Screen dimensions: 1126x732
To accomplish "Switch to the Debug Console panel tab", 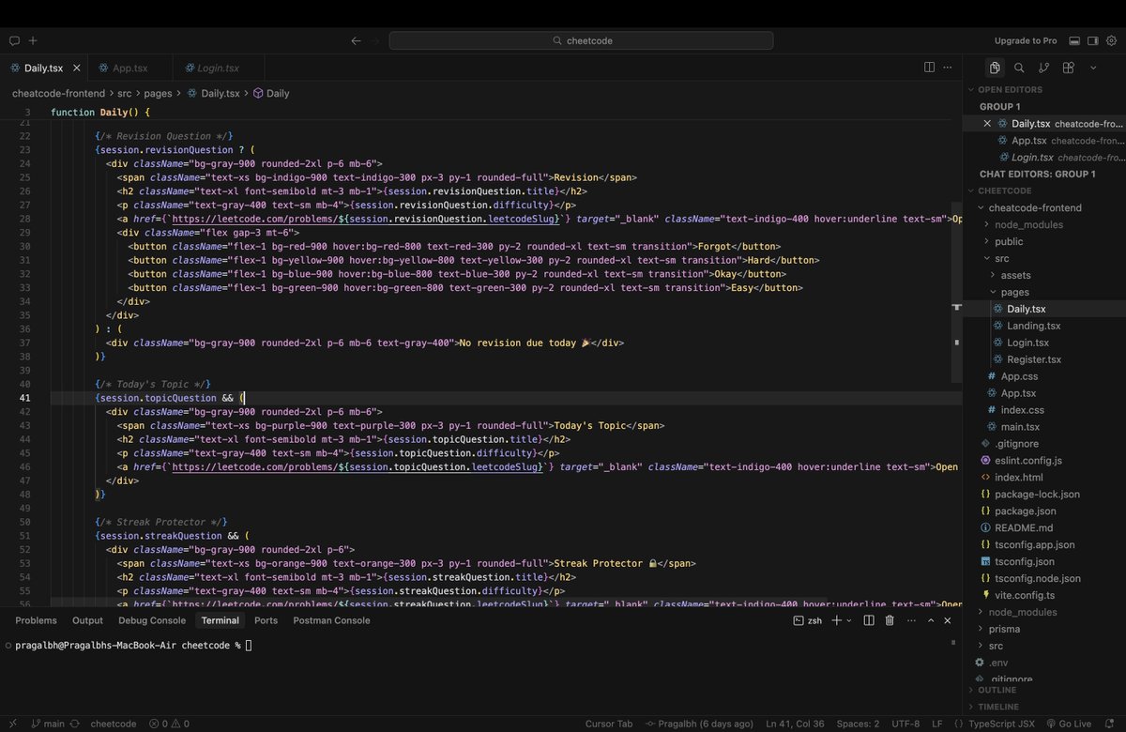I will pyautogui.click(x=152, y=620).
